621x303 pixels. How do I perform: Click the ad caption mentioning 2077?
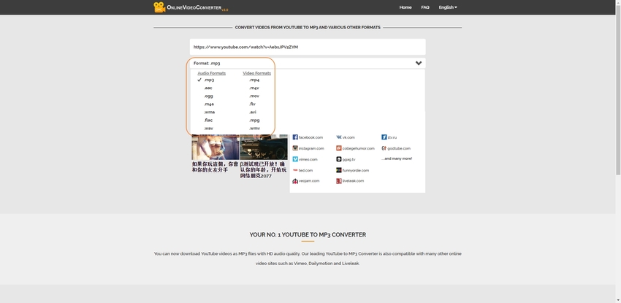263,169
